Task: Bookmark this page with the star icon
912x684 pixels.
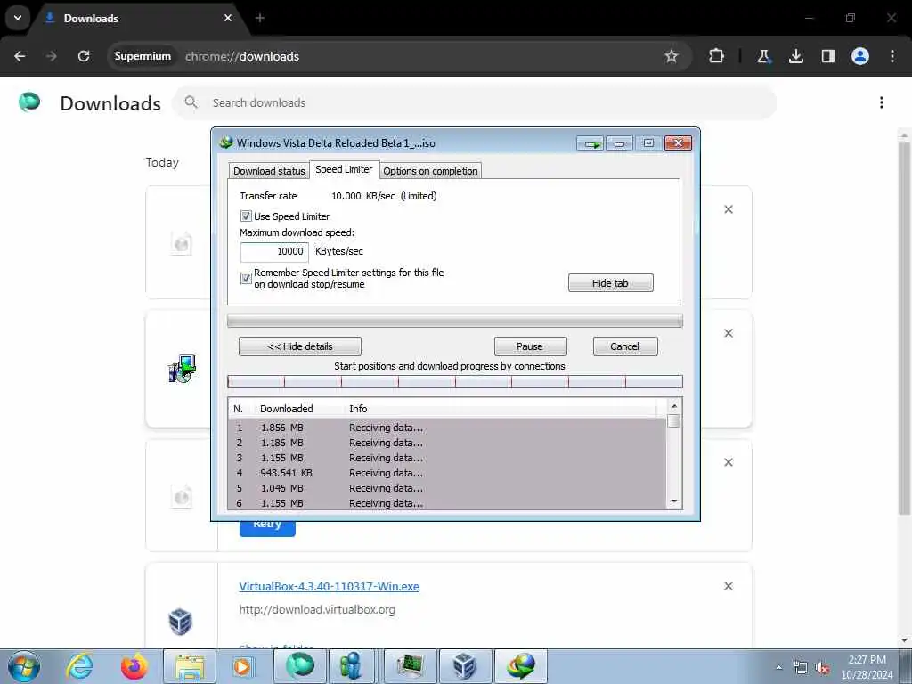Action: [672, 56]
